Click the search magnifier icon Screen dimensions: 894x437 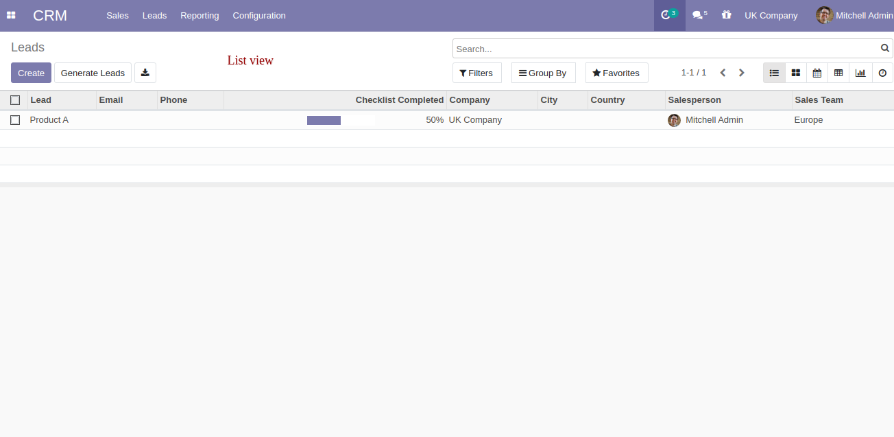885,49
